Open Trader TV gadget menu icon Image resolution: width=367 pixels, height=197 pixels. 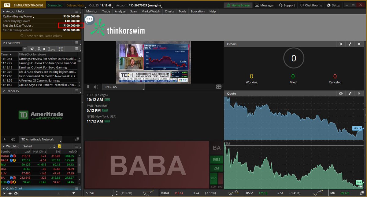[76, 91]
